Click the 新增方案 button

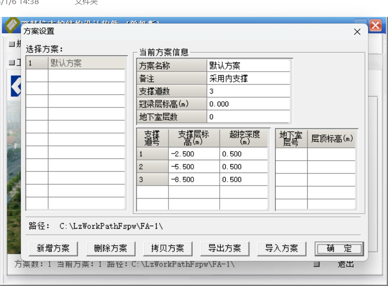pyautogui.click(x=53, y=249)
